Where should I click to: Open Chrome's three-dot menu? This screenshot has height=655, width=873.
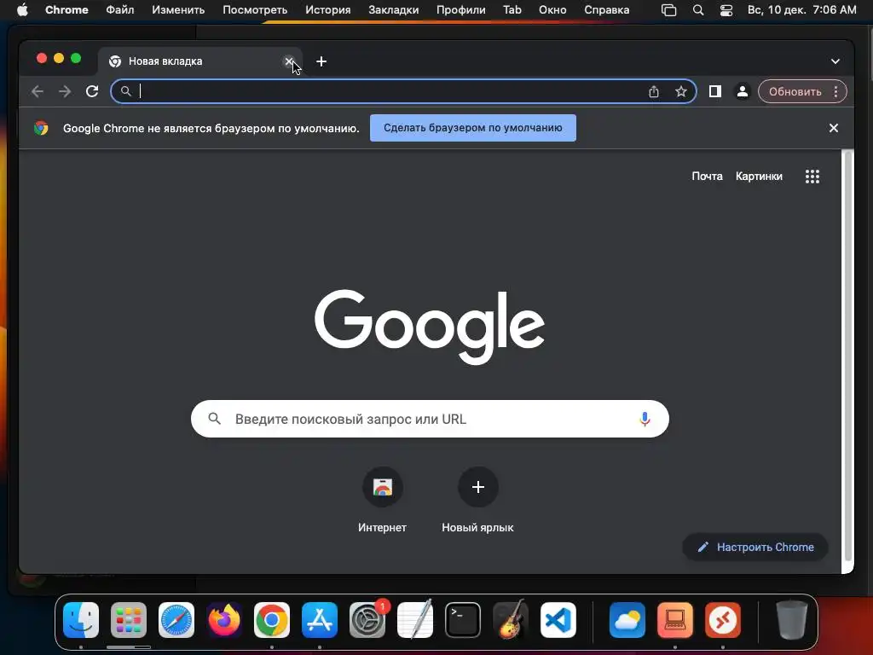pyautogui.click(x=835, y=91)
